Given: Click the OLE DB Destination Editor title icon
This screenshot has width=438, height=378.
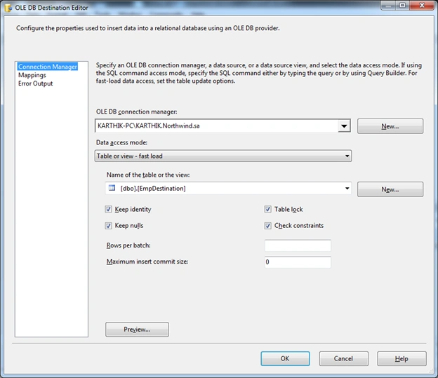Looking at the screenshot, I should (8, 8).
